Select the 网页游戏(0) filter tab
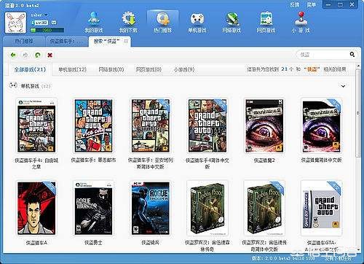Screen dimensions: 364x264 (149, 69)
